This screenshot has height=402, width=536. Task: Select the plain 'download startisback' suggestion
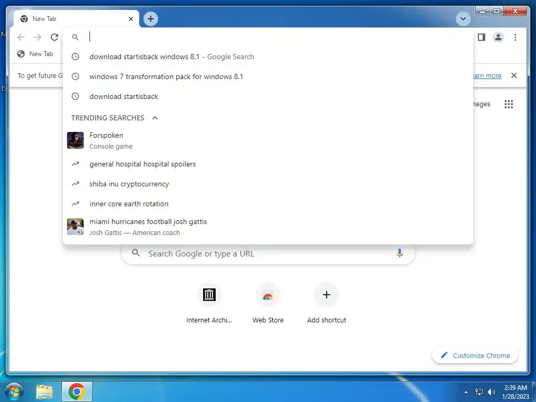pyautogui.click(x=268, y=96)
